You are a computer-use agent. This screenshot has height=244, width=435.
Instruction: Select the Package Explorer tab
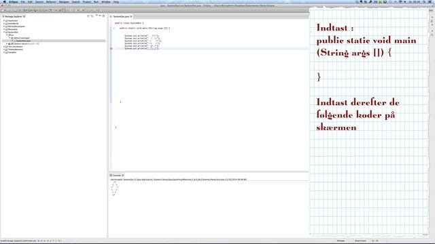coord(14,16)
